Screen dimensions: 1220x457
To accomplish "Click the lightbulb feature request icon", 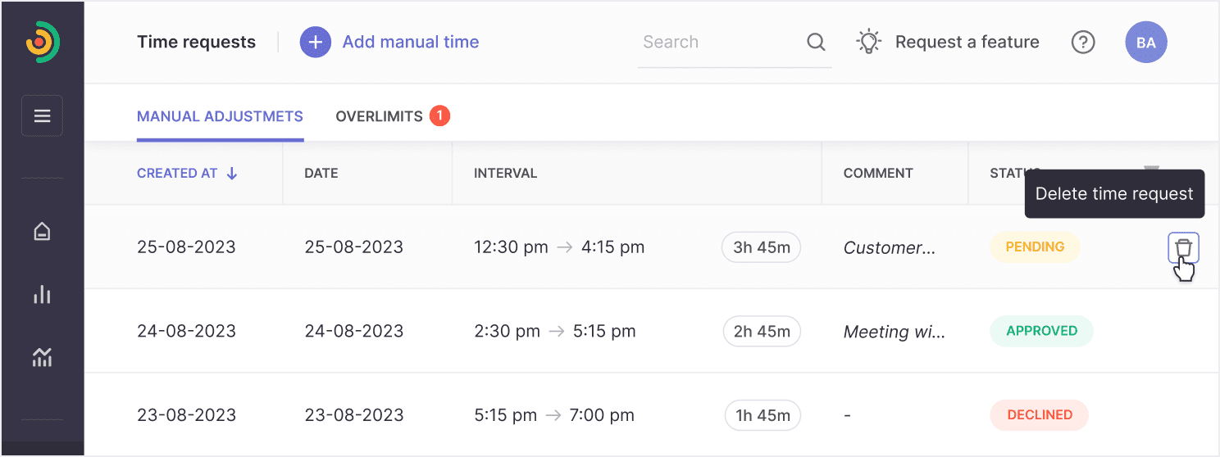I will [868, 42].
